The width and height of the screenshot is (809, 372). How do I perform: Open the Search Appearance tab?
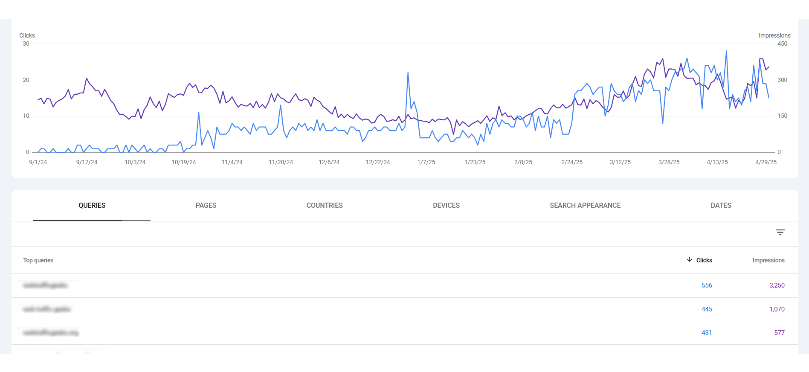(x=585, y=206)
